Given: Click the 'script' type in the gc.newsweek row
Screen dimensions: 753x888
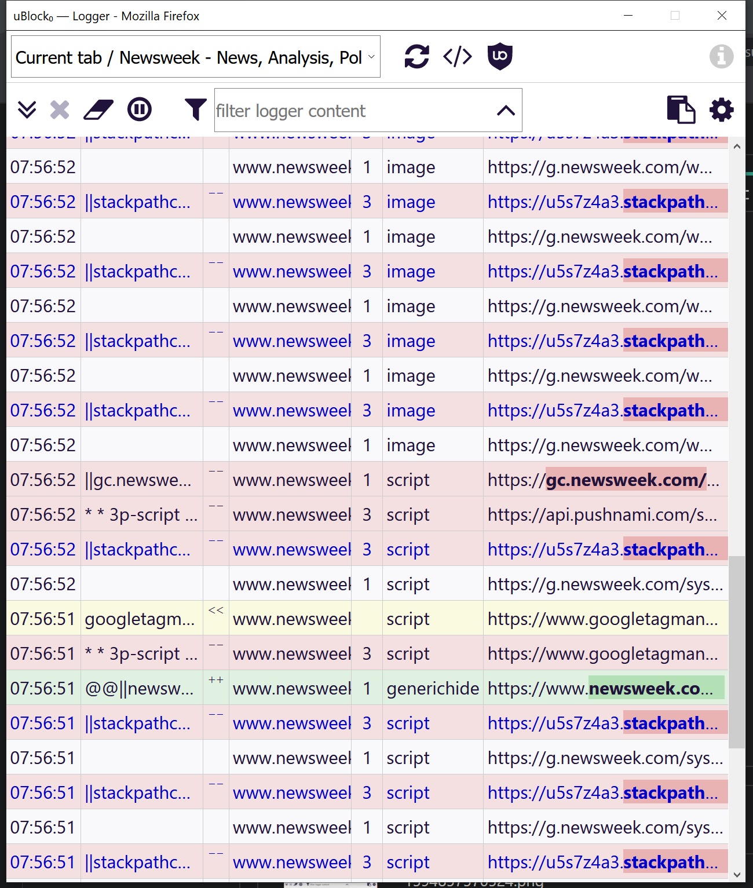Looking at the screenshot, I should coord(433,480).
